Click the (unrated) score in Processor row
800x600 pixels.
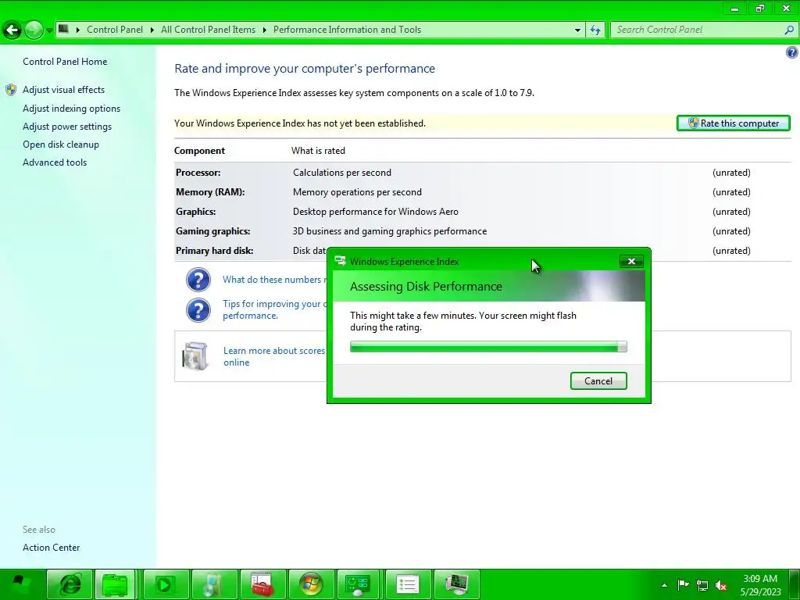pyautogui.click(x=731, y=173)
